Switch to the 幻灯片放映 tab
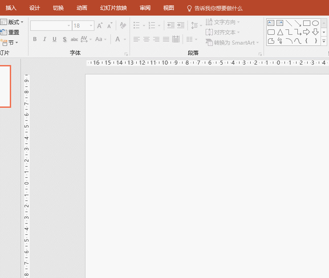The width and height of the screenshot is (329, 278). (114, 8)
